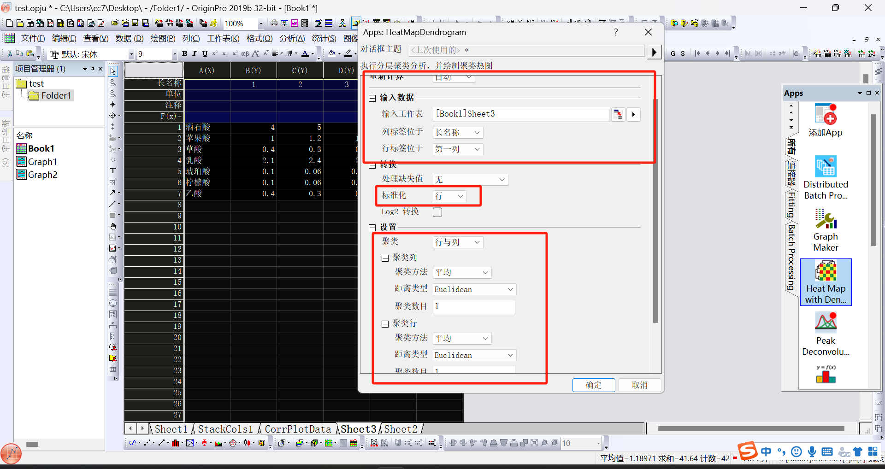Open the Heat Map with Dendrogram app

coord(826,281)
